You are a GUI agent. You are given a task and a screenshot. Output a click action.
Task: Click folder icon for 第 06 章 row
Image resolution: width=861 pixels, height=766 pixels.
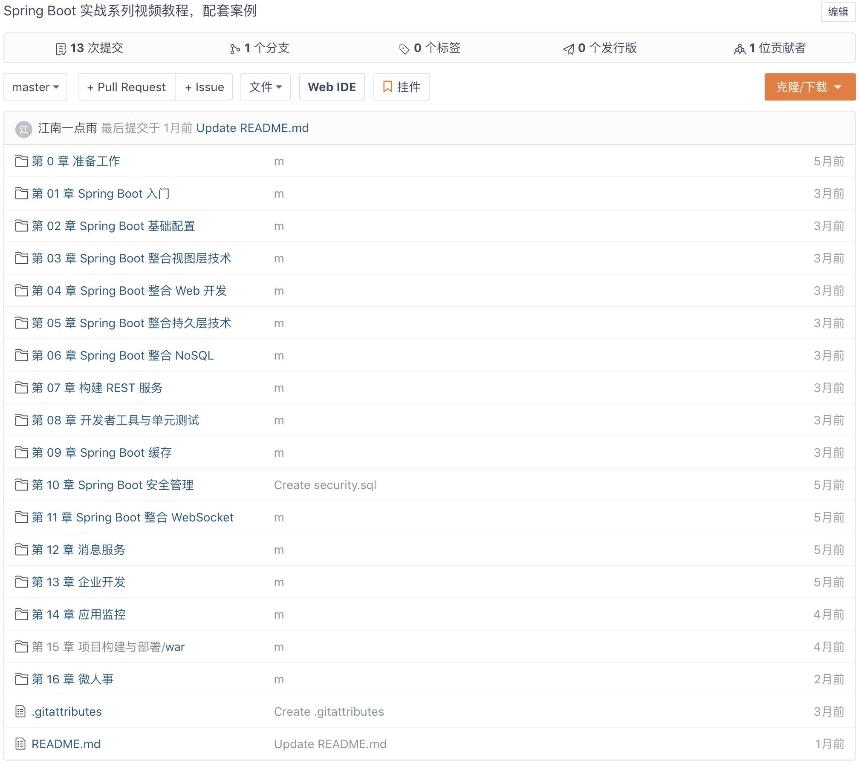click(21, 355)
